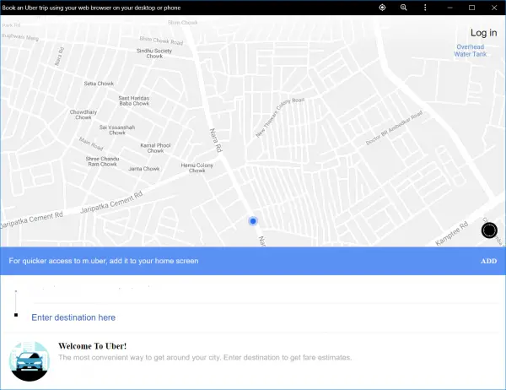Click the Doctor BR Ambedkar Road label
The image size is (506, 390).
[x=394, y=127]
